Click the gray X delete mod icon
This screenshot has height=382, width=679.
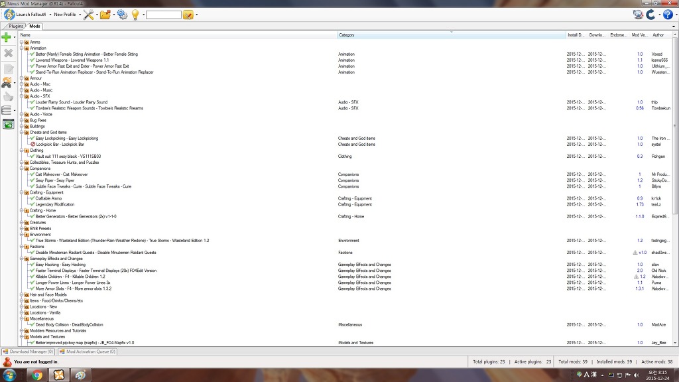pyautogui.click(x=8, y=53)
